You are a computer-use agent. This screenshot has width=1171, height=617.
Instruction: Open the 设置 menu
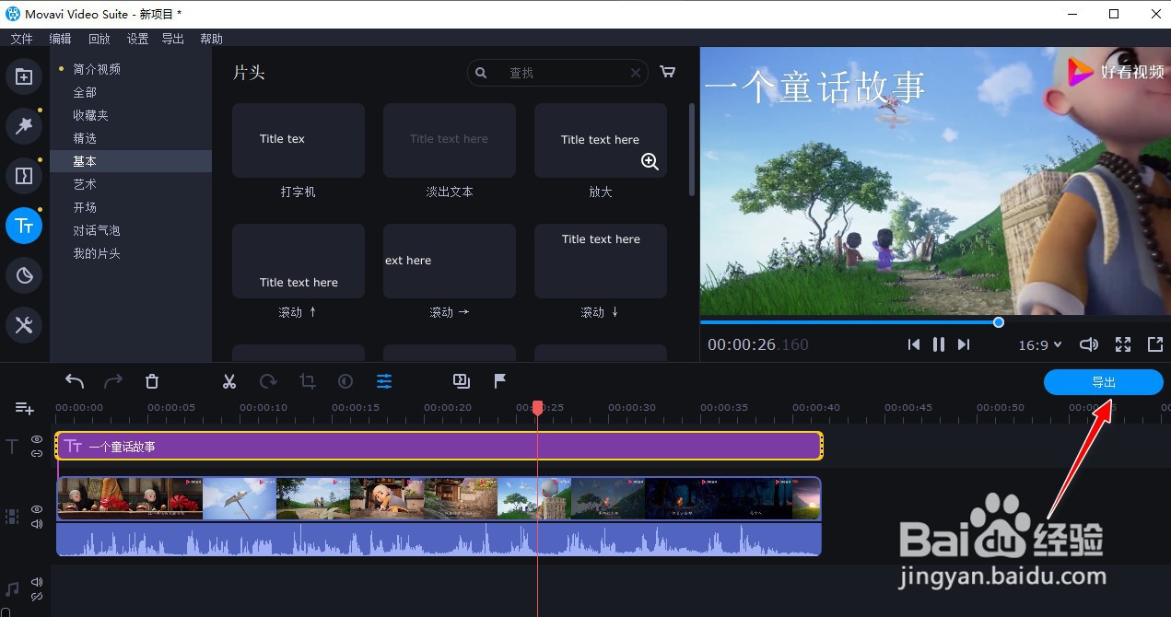[x=137, y=39]
